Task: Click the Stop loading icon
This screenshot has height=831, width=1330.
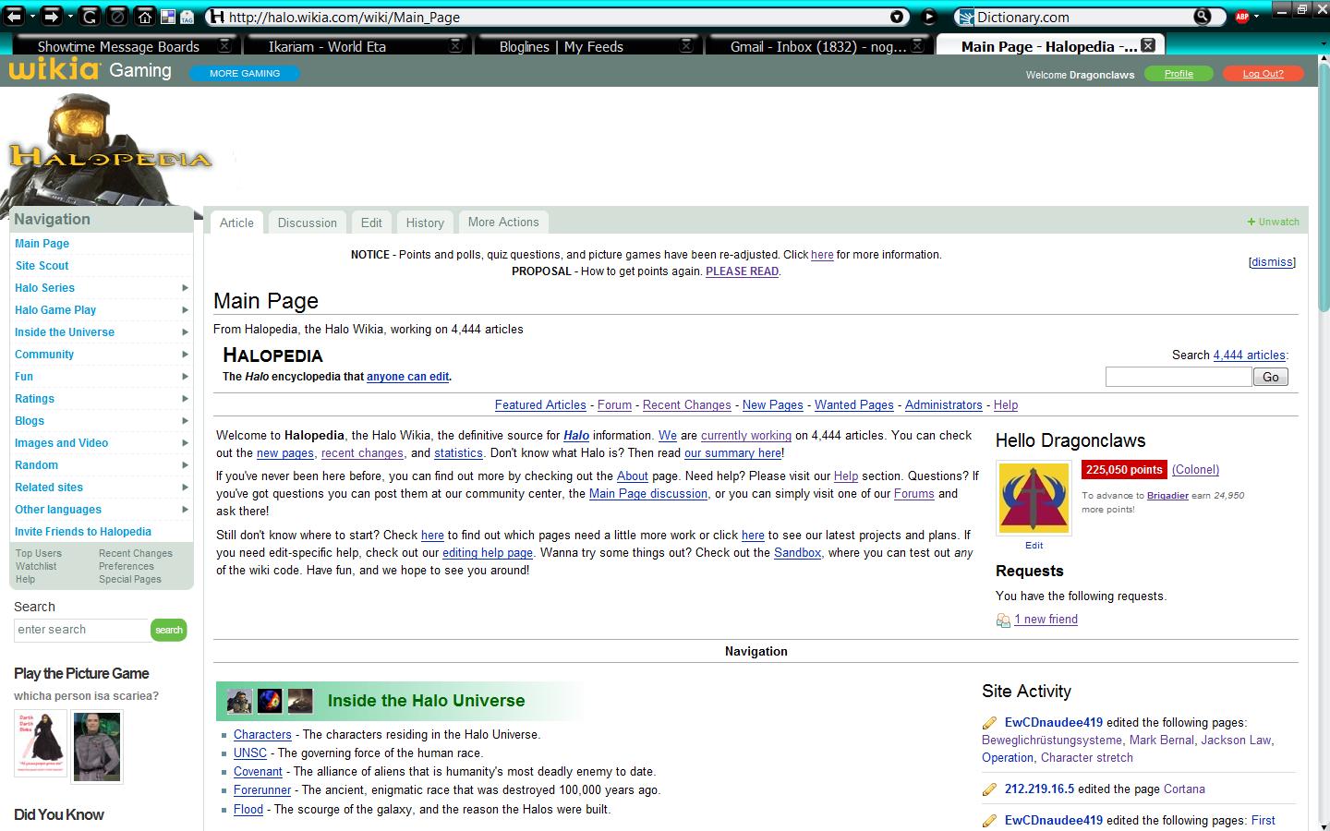Action: 117,17
